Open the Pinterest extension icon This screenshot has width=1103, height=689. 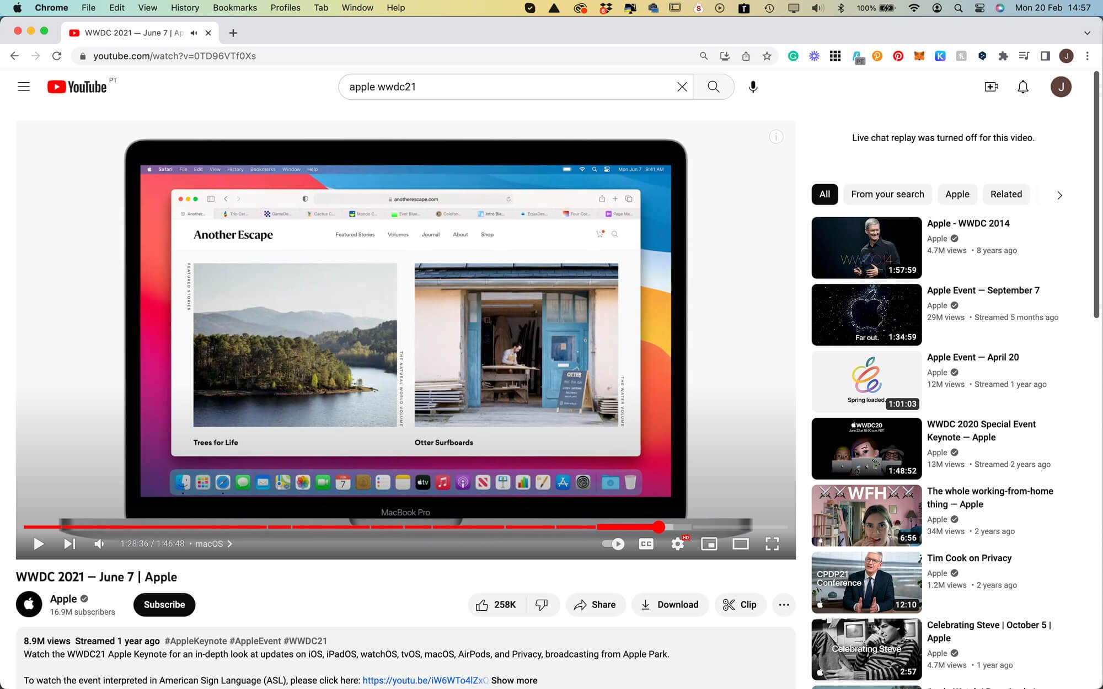point(898,56)
